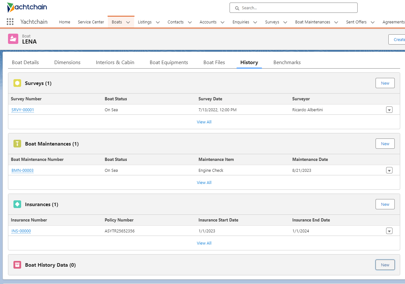The height and width of the screenshot is (284, 405).
Task: Open row action menu for BMN-00003
Action: (389, 171)
